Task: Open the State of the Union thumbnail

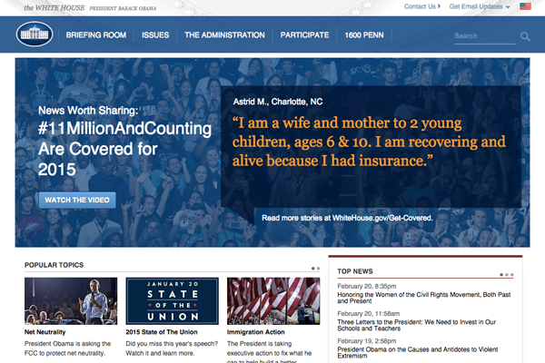Action: click(x=172, y=300)
